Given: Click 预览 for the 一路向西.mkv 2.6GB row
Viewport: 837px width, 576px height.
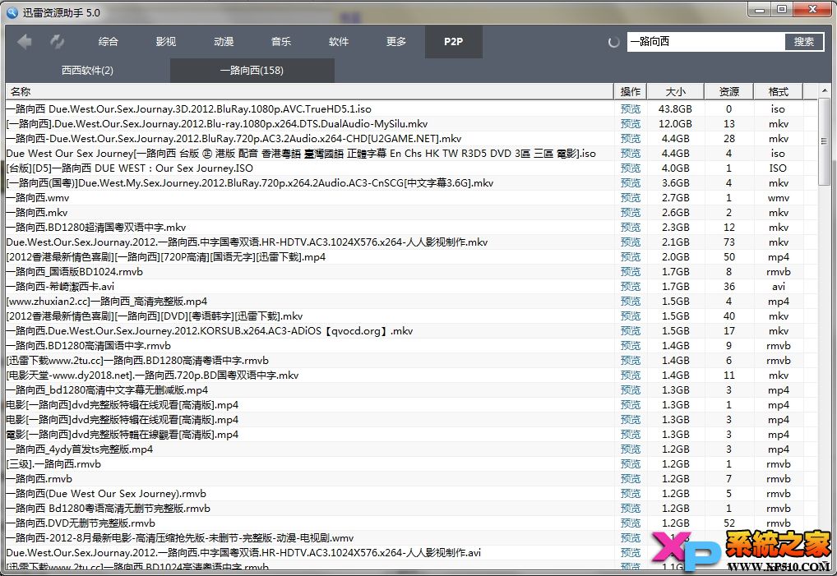Looking at the screenshot, I should click(x=631, y=213).
